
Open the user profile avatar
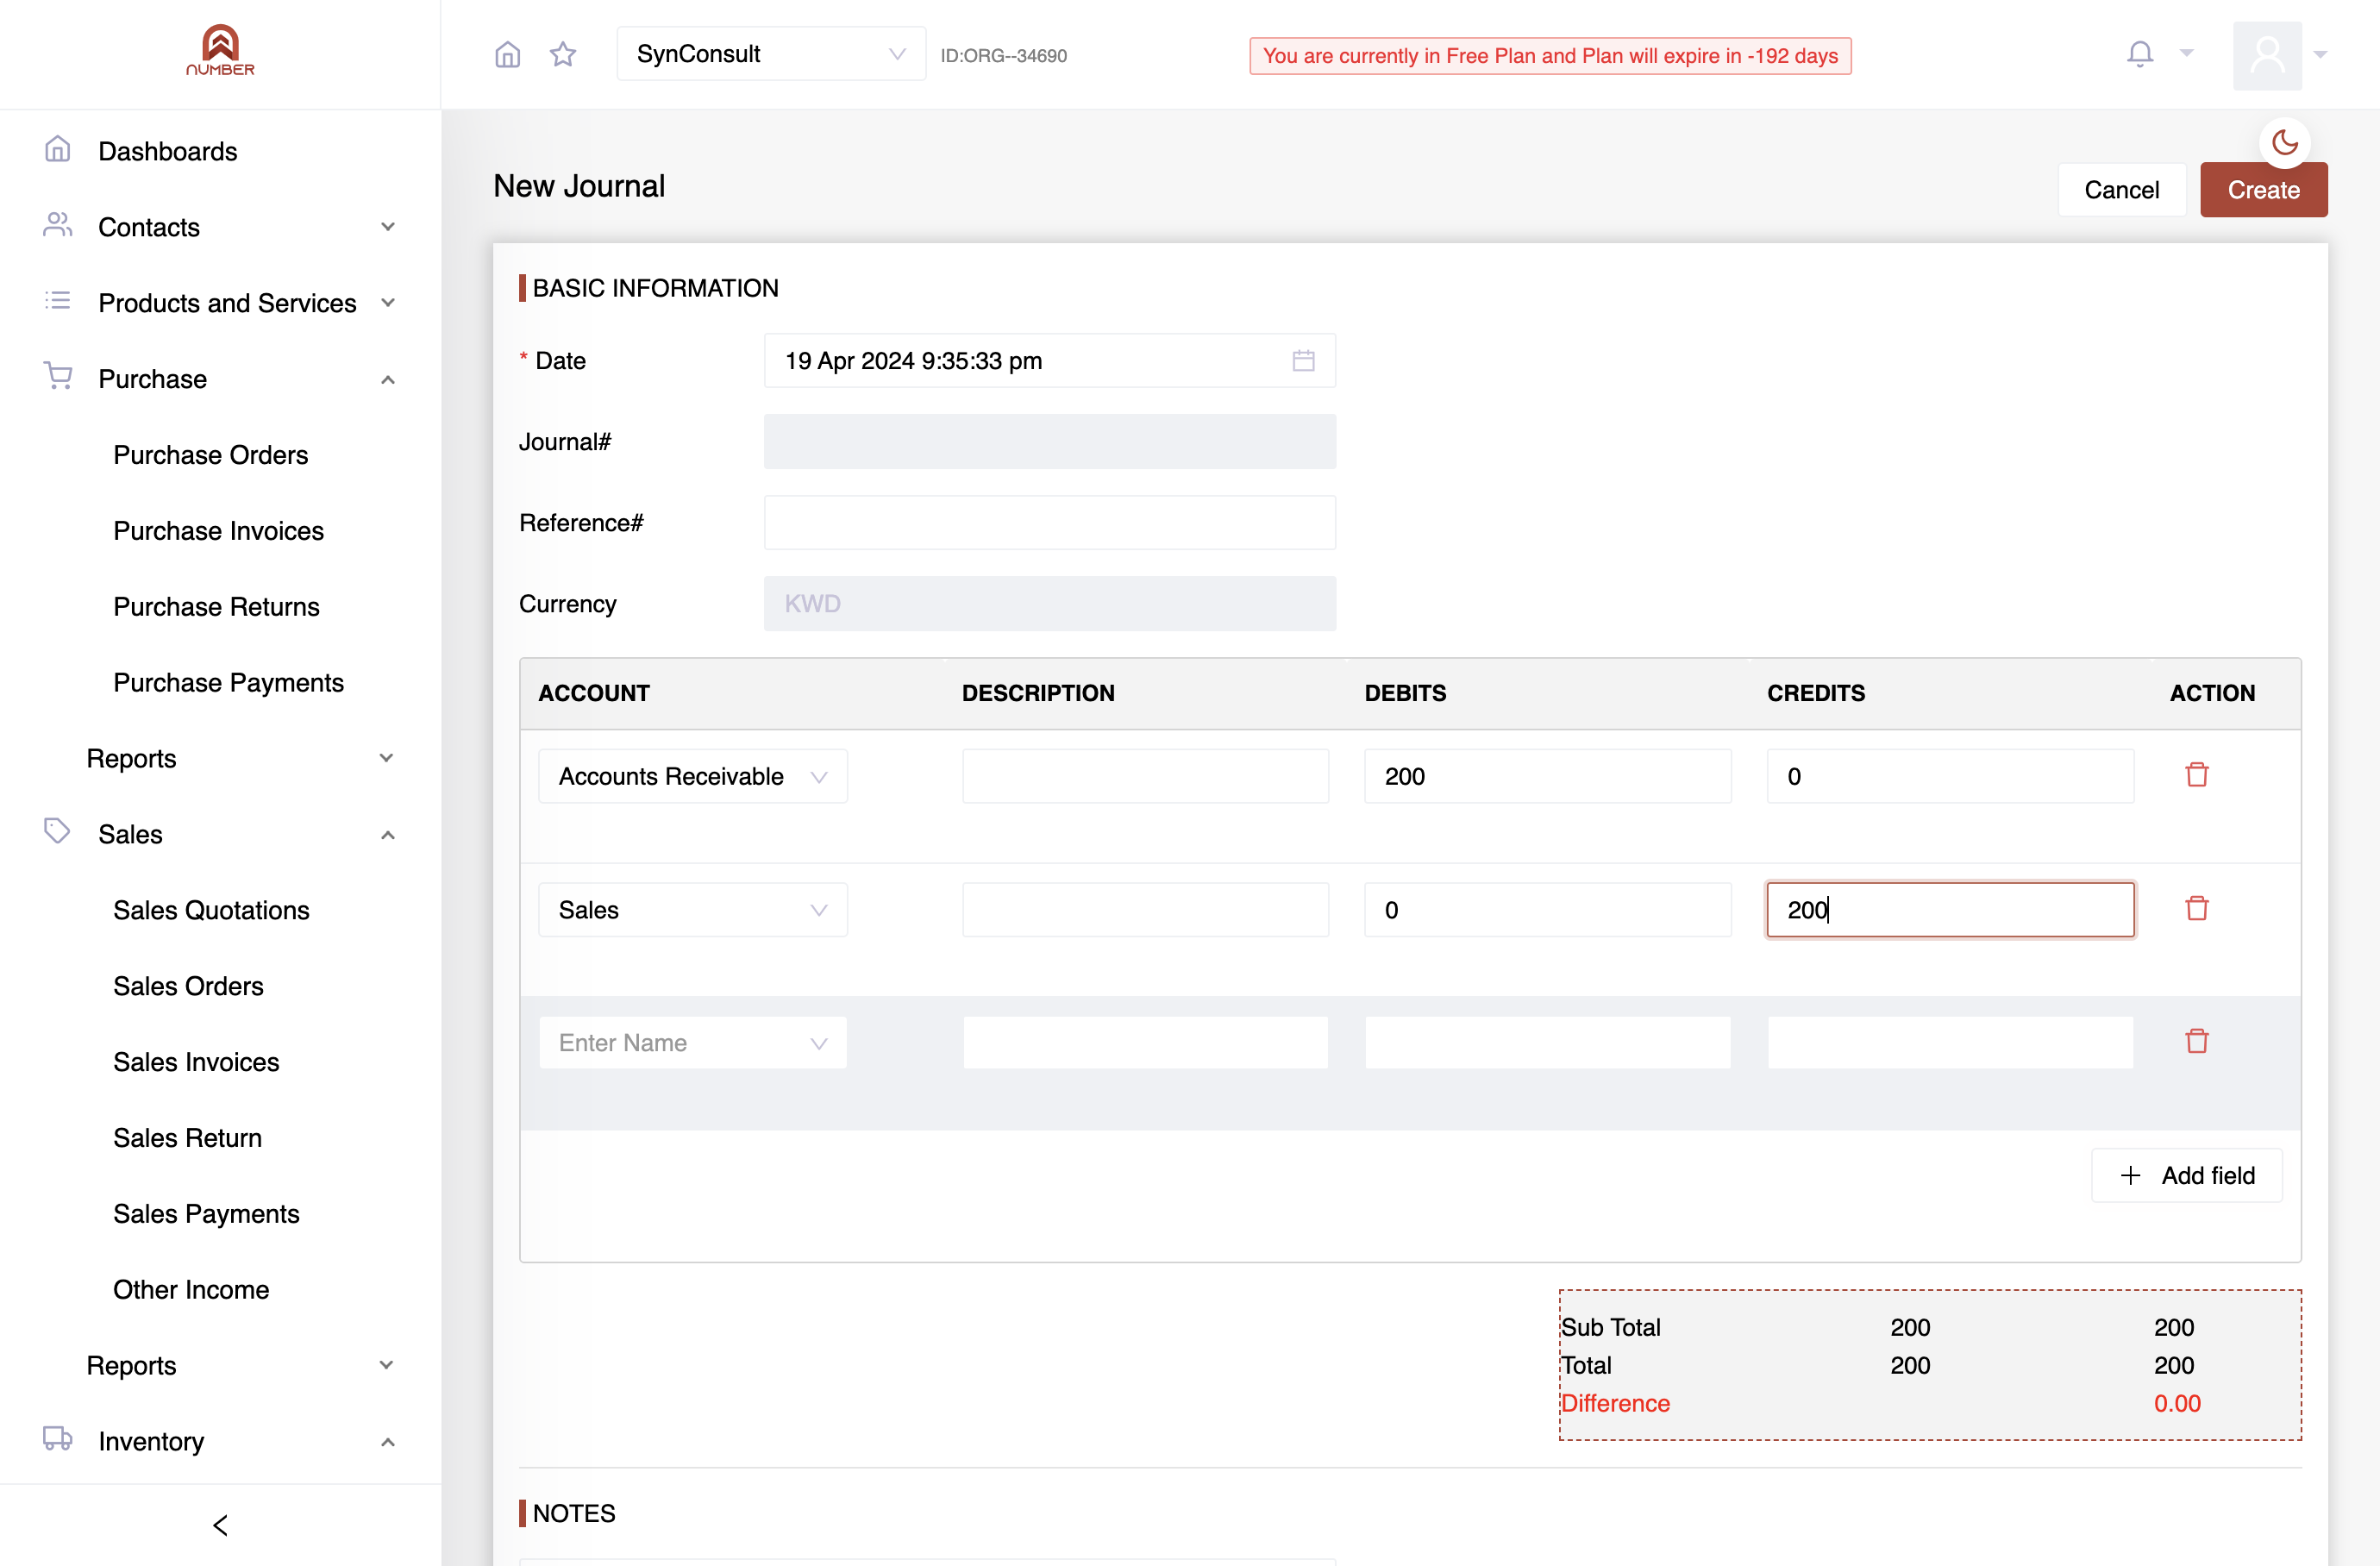pyautogui.click(x=2267, y=55)
